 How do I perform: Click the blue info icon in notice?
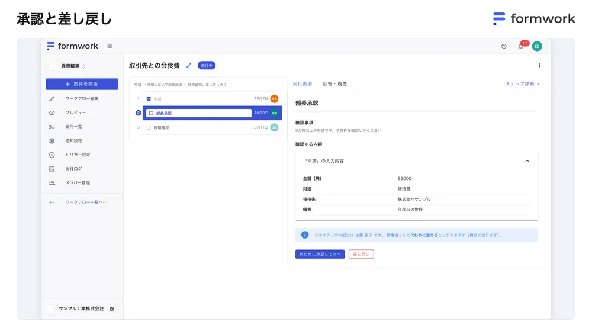(x=305, y=235)
